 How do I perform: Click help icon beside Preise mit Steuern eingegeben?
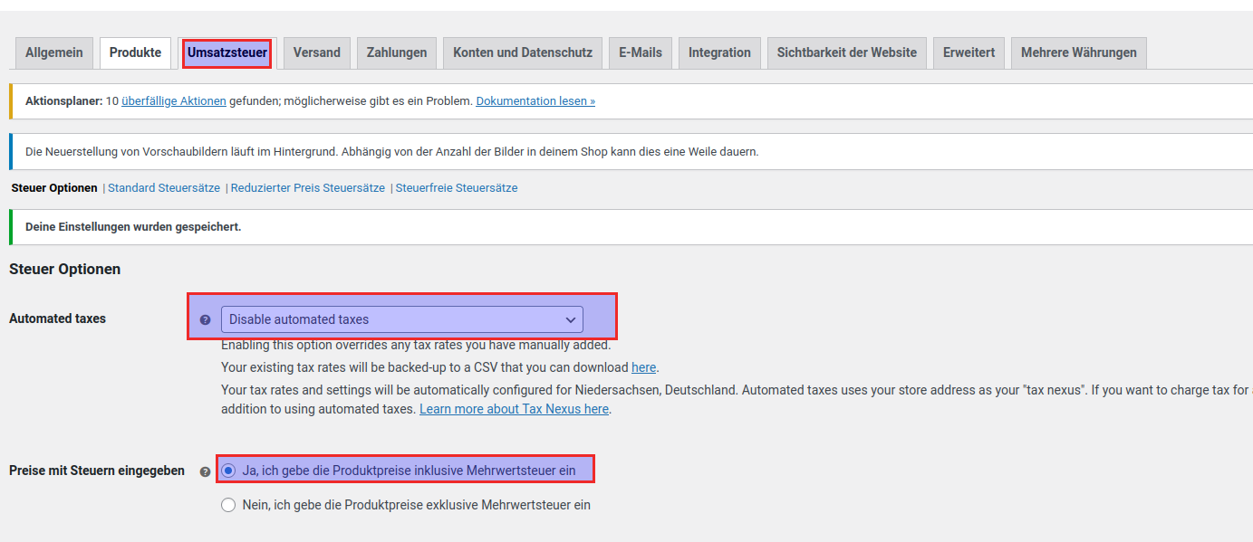[205, 471]
